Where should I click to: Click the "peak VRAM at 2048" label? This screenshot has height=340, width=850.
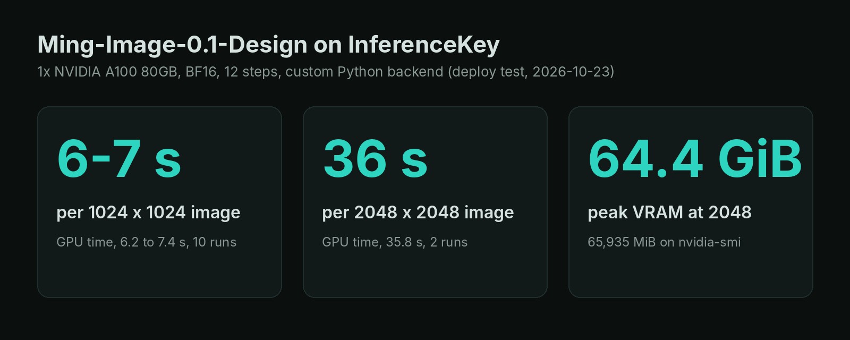click(x=669, y=212)
